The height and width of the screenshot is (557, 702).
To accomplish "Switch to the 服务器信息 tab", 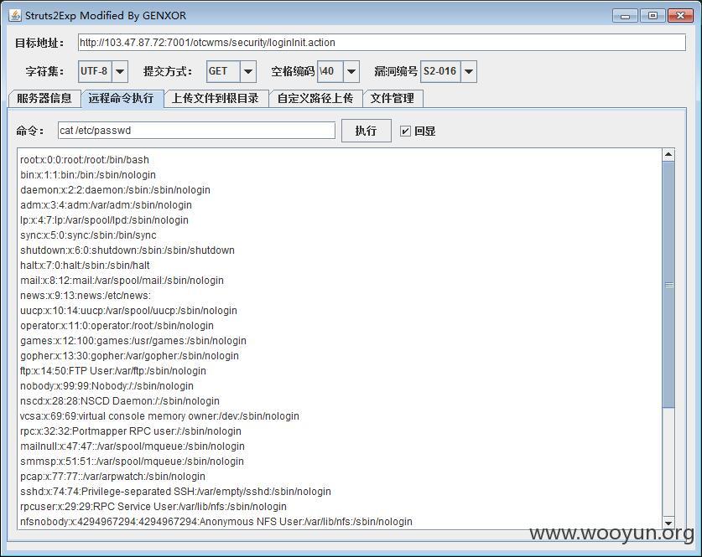I will pos(44,98).
